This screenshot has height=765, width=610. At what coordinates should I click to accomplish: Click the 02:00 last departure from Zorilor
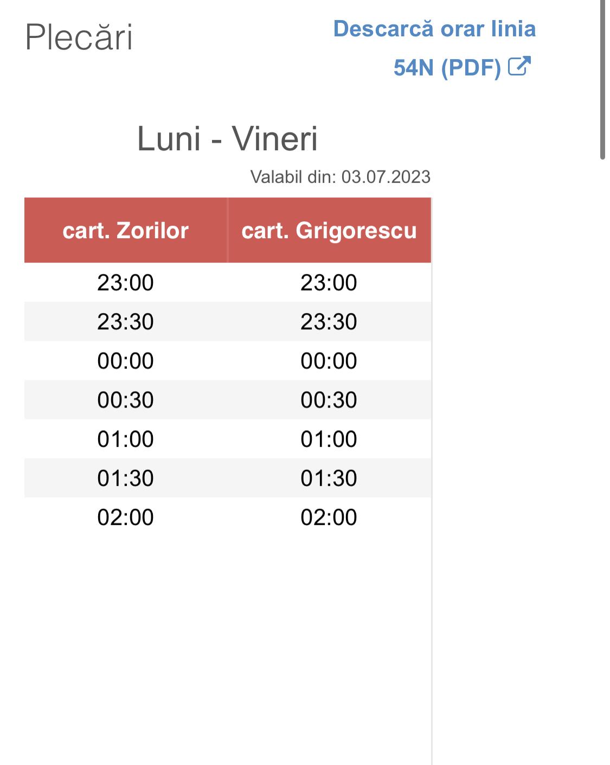[x=126, y=517]
